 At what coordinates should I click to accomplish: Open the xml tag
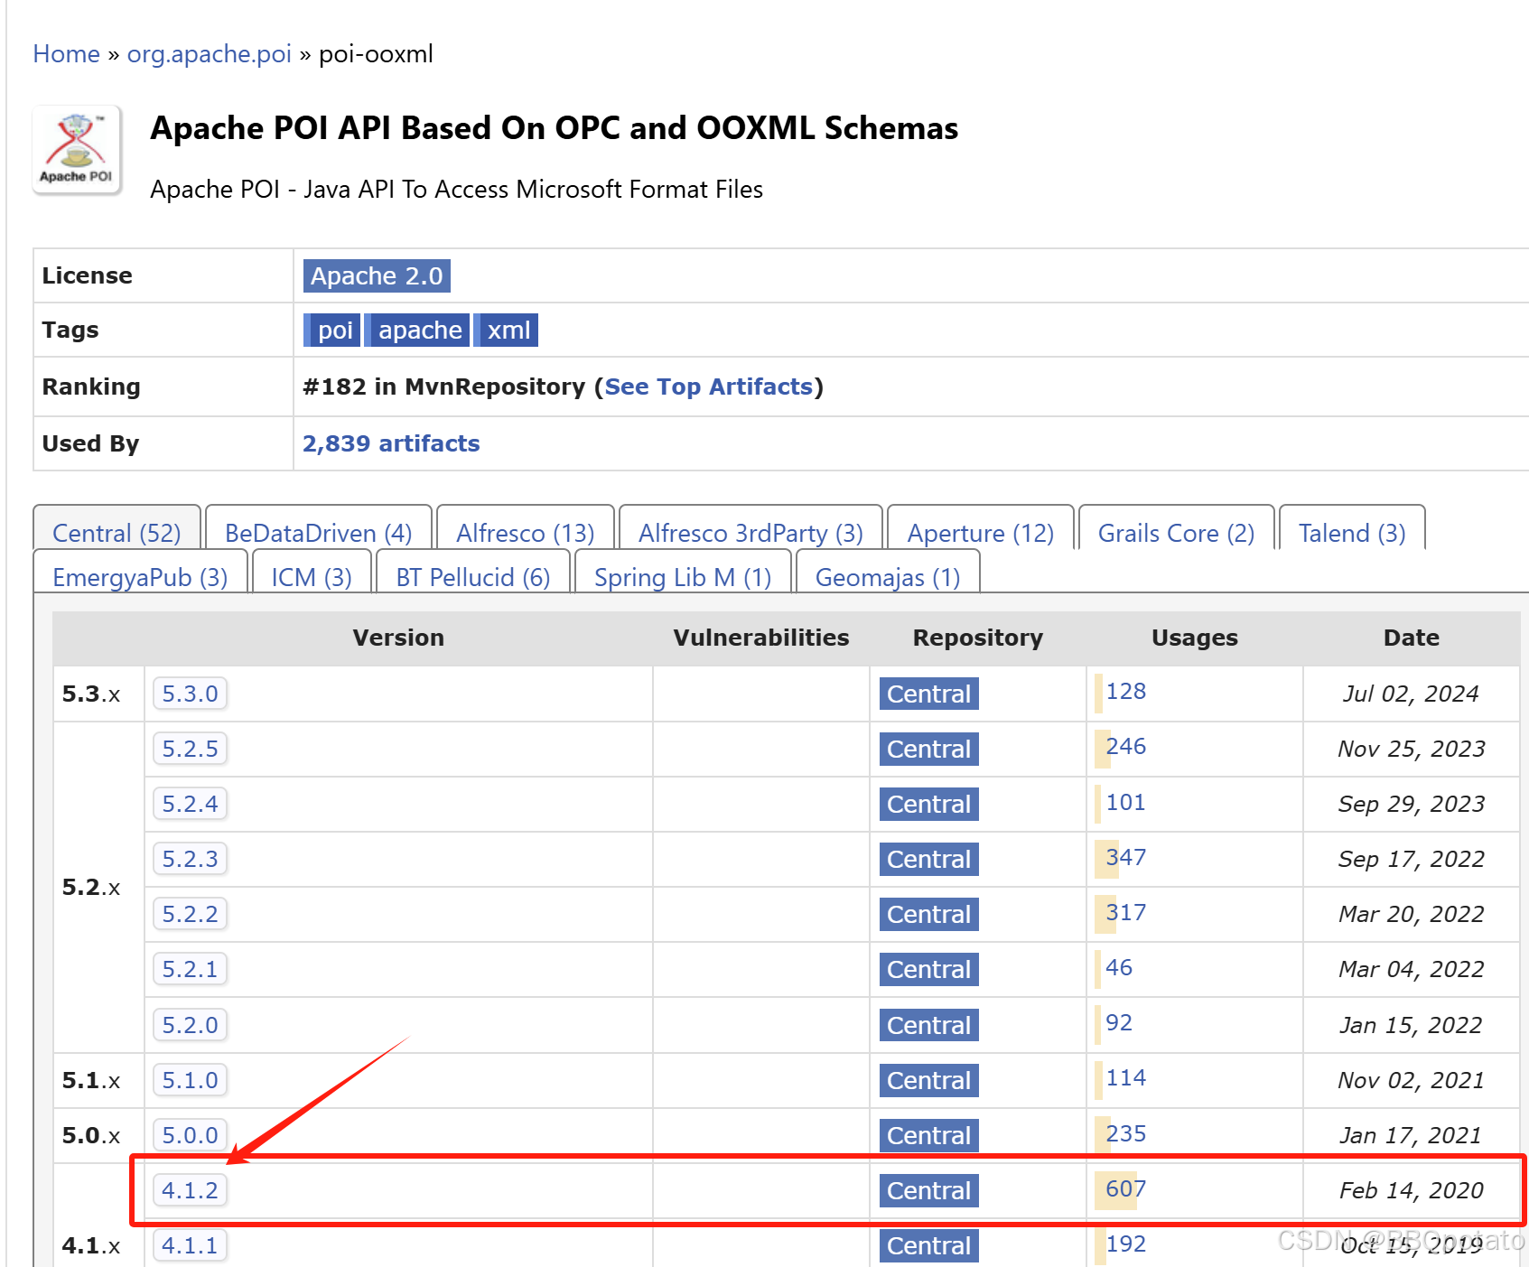tap(506, 331)
